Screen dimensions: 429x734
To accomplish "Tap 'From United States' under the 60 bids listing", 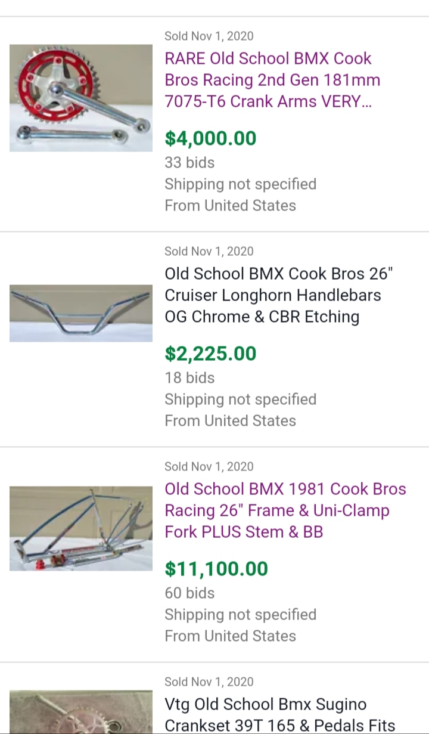I will 230,636.
